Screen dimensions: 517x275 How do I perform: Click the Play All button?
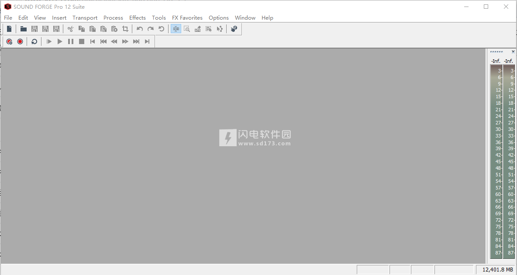tap(49, 41)
